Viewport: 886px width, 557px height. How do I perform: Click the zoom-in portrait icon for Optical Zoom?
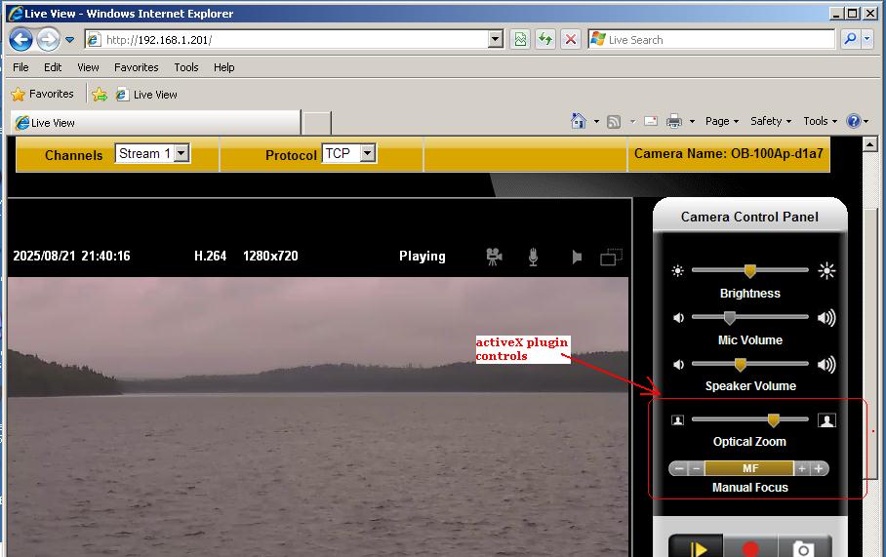click(x=826, y=420)
